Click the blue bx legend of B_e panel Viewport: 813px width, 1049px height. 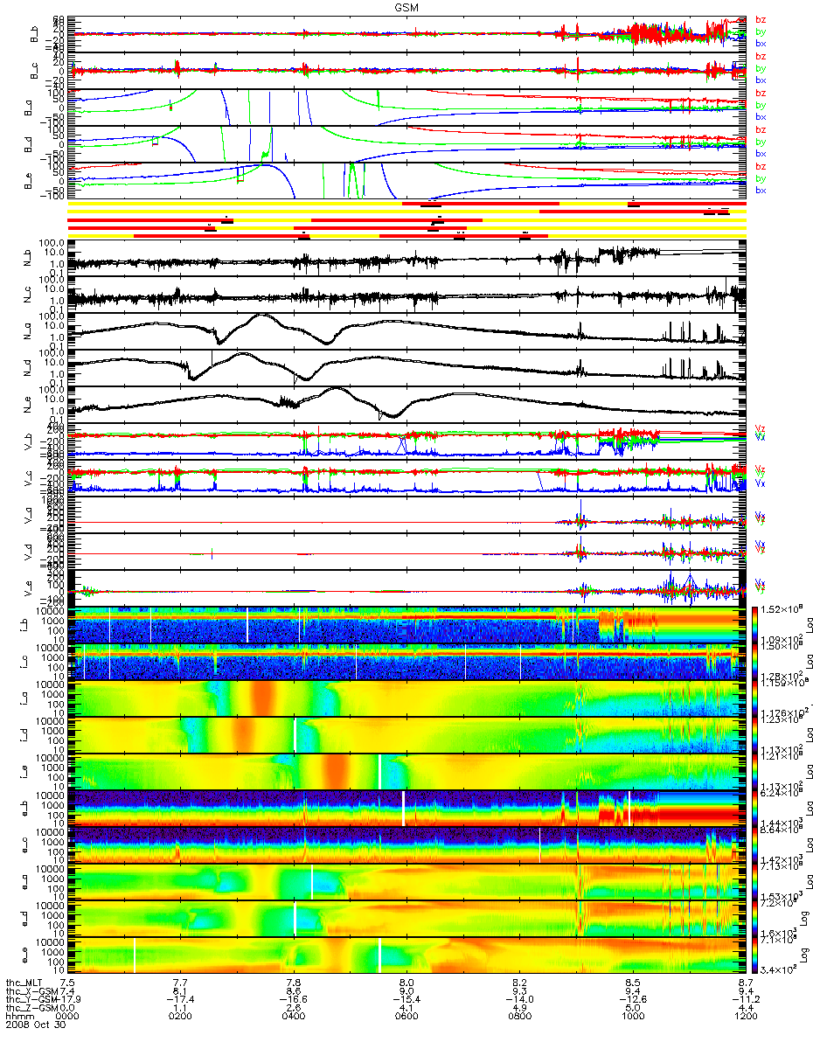(x=761, y=190)
